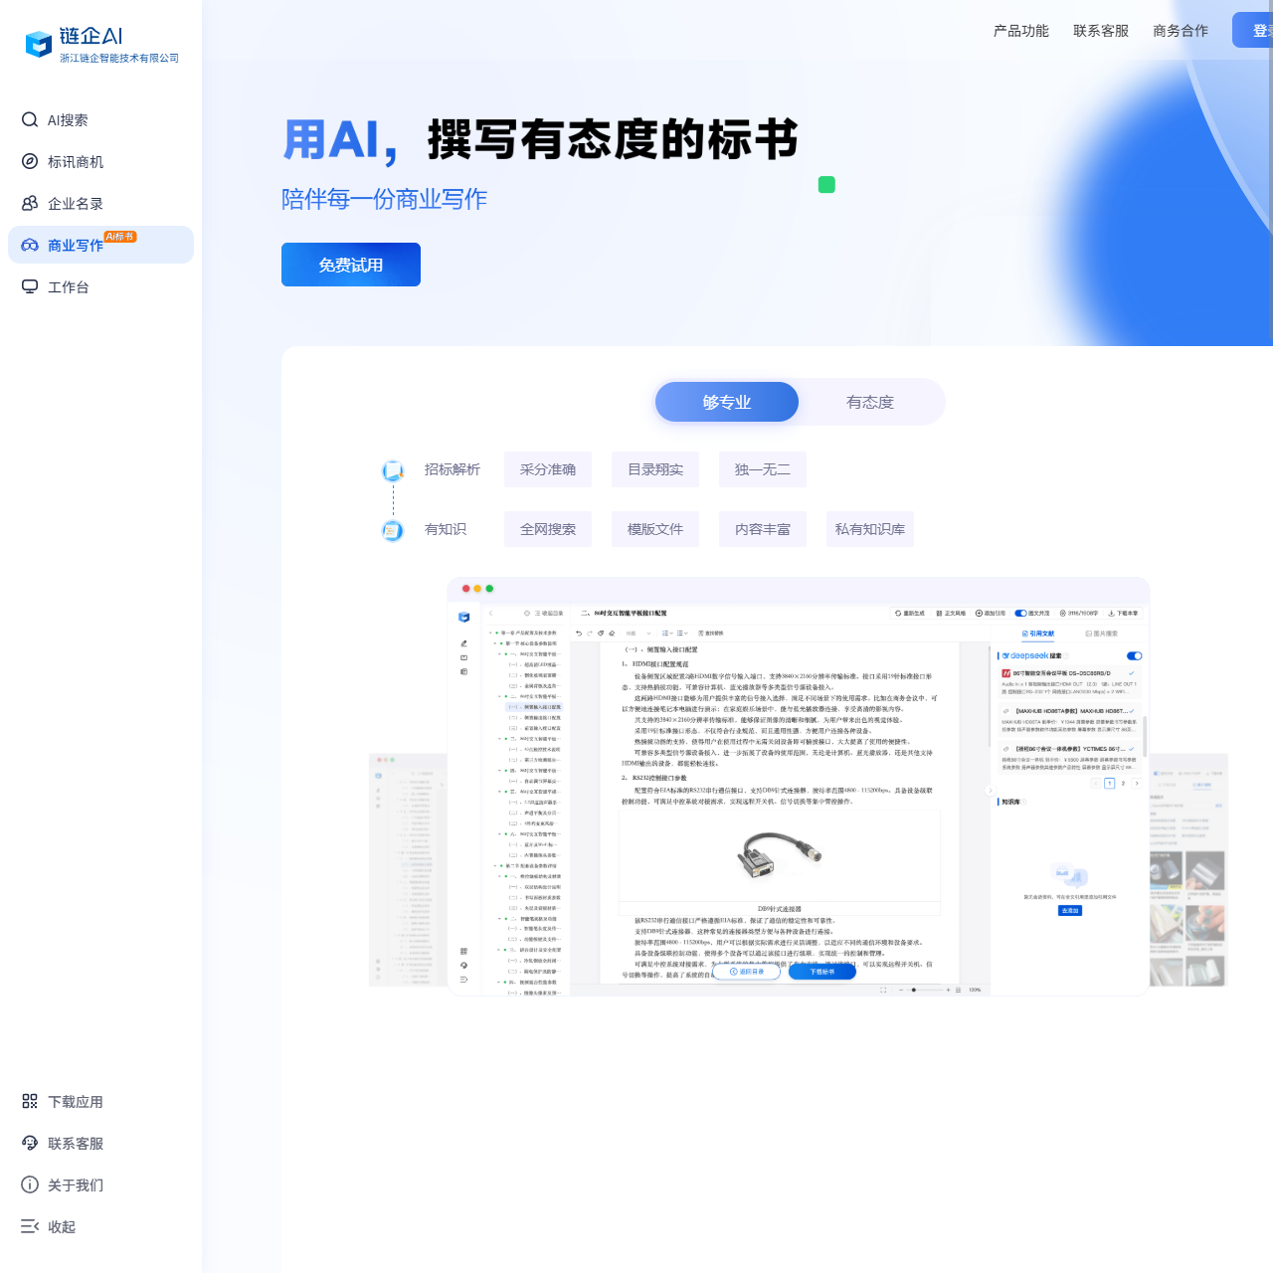The image size is (1273, 1273).
Task: Click the 下载本章 download icon
Action: [1111, 614]
